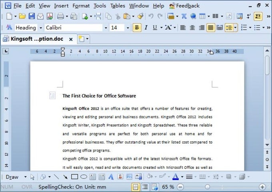Screen dimensions: 272x192
Task: Insert picture from file icon
Action: pos(129,177)
